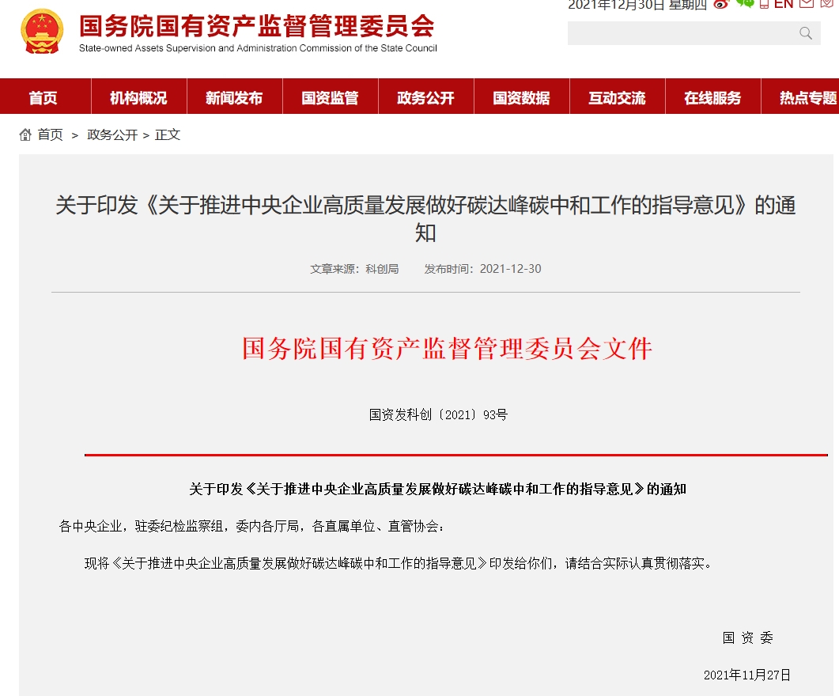Click inside the search text field

[x=680, y=33]
